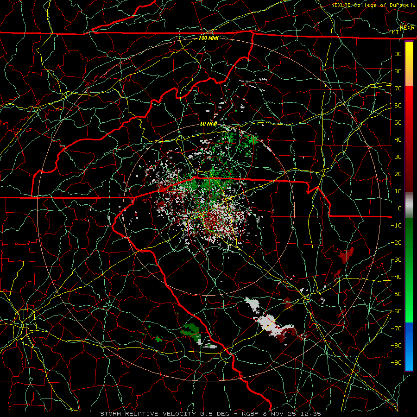
Task: Select the -90 value on the velocity scale
Action: coord(396,363)
